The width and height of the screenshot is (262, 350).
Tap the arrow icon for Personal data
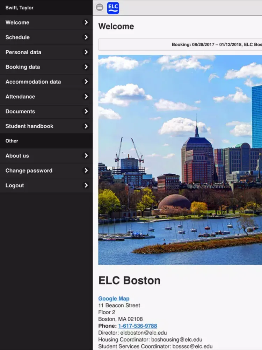[86, 52]
